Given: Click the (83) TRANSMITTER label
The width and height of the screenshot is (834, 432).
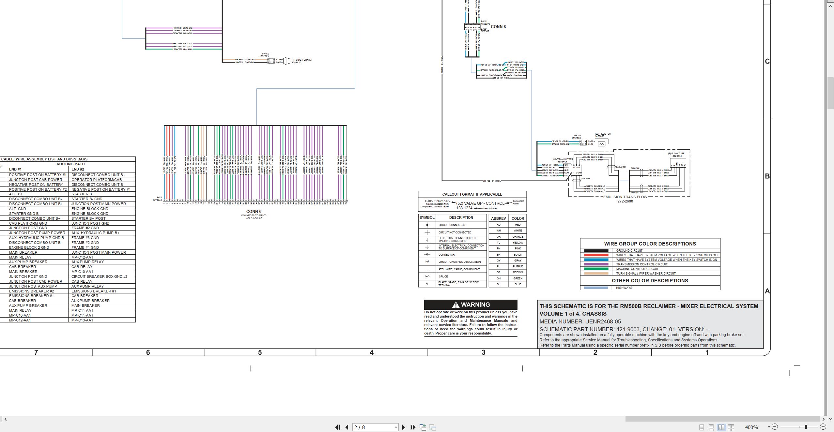Looking at the screenshot, I should click(x=563, y=159).
